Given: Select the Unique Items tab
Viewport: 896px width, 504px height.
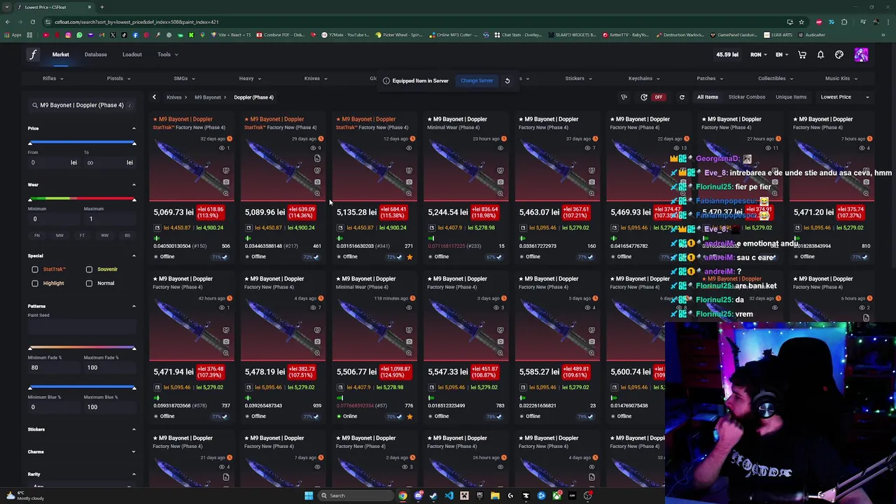Looking at the screenshot, I should pos(791,97).
